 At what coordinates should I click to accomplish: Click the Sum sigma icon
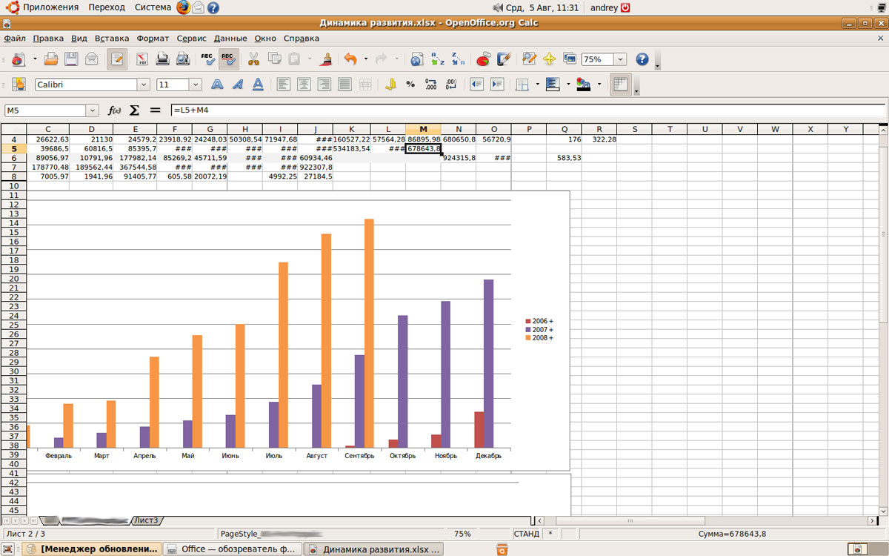134,110
